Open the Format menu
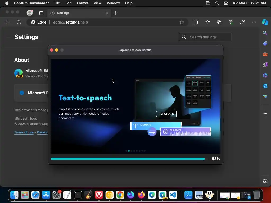This screenshot has width=271, height=203. (83, 3)
